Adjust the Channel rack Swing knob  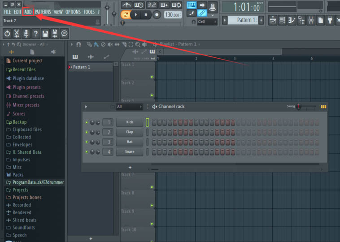[299, 106]
